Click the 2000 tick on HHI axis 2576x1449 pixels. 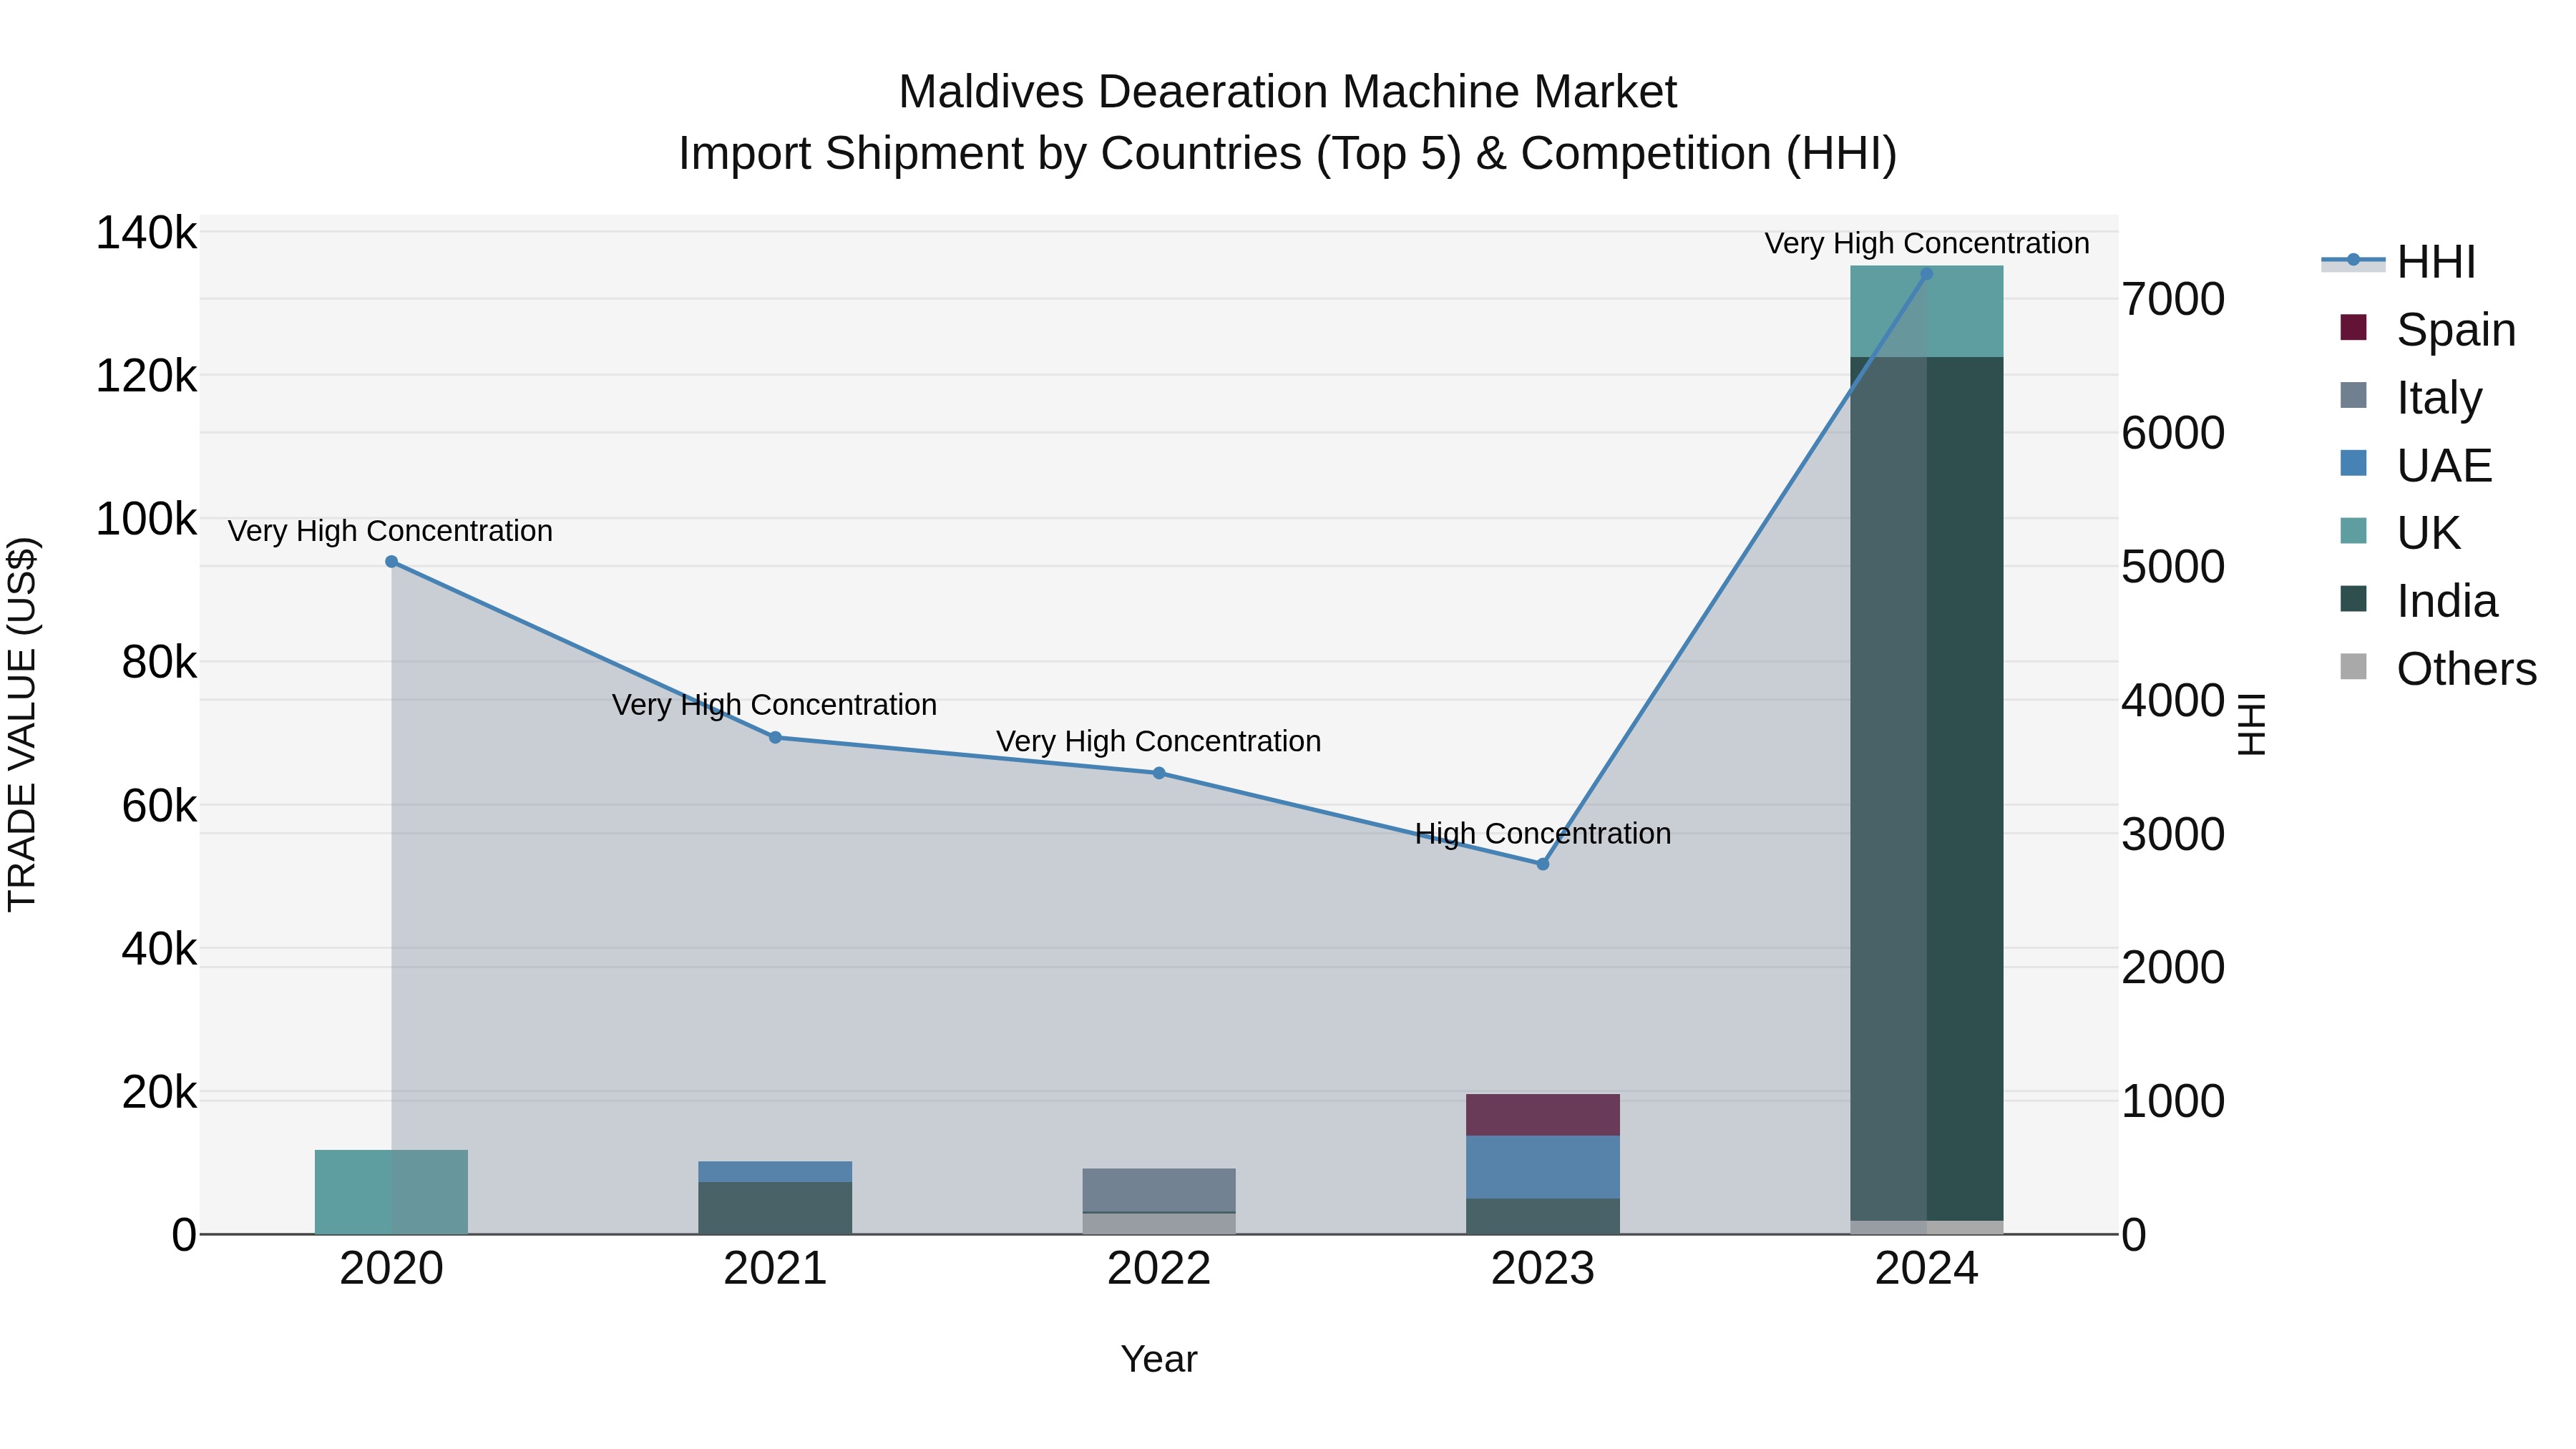[2174, 967]
